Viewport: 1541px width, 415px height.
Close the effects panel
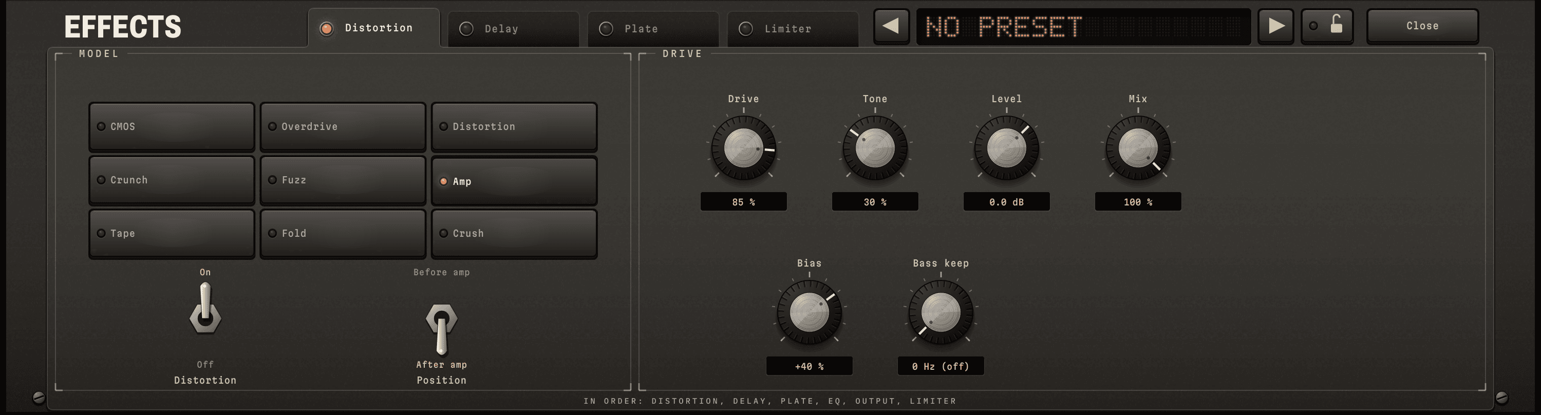pos(1422,26)
